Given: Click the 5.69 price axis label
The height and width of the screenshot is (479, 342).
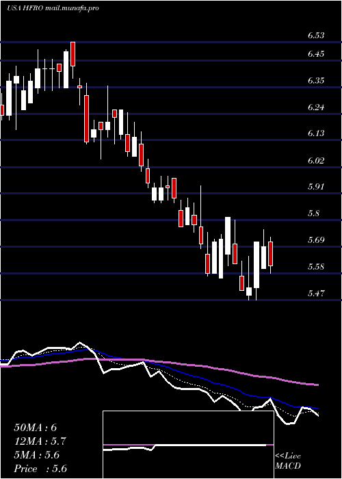Looking at the screenshot, I should click(x=316, y=239).
